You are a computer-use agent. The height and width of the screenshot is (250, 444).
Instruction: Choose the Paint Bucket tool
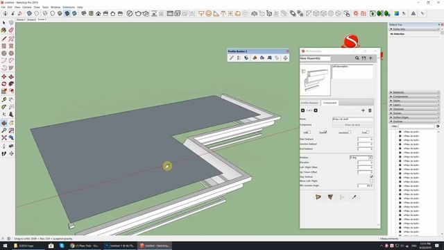pos(4,30)
